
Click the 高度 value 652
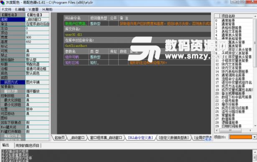[37, 42]
